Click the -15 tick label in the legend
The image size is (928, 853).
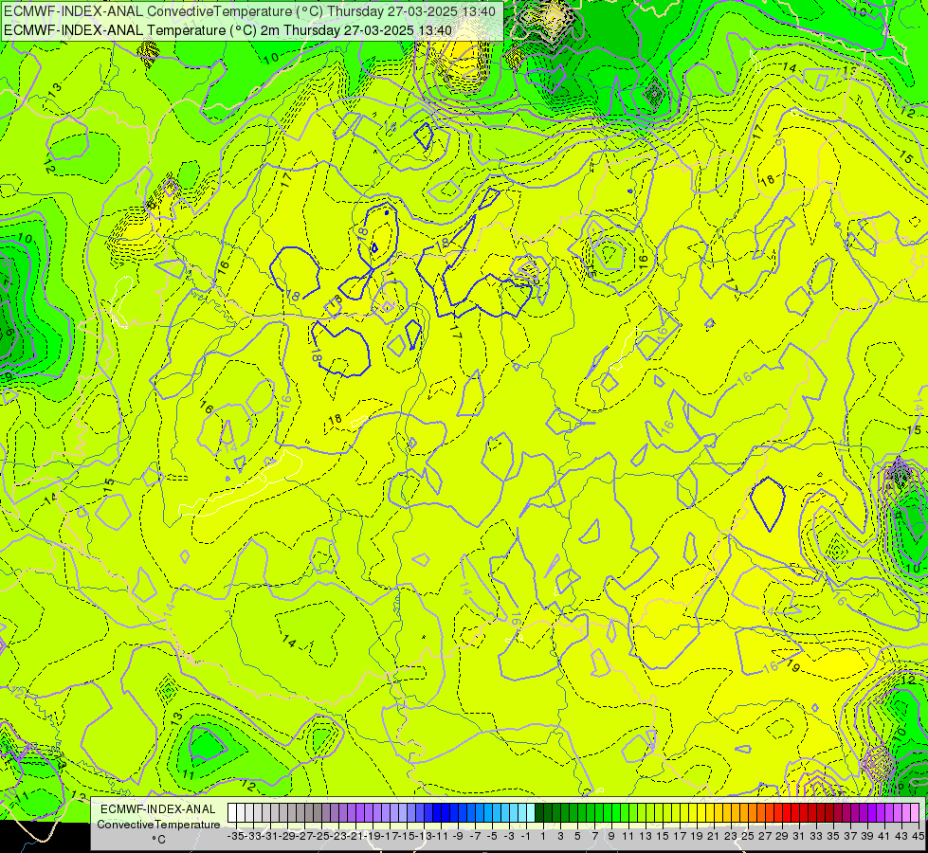408,837
